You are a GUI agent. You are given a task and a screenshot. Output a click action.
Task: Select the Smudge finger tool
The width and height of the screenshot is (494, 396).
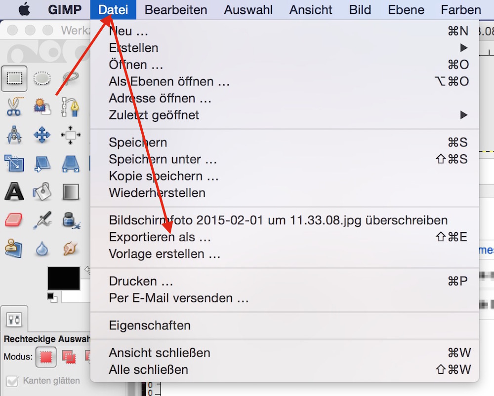click(x=70, y=248)
